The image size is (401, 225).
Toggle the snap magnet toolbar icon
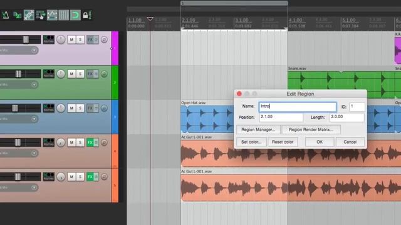tap(75, 15)
